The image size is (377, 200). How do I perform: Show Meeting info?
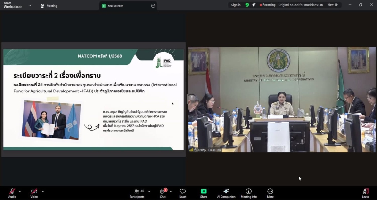[x=249, y=193]
